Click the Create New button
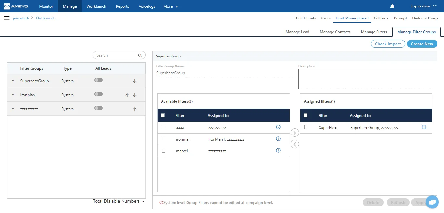Screen dimensions: 444x213 (422, 44)
